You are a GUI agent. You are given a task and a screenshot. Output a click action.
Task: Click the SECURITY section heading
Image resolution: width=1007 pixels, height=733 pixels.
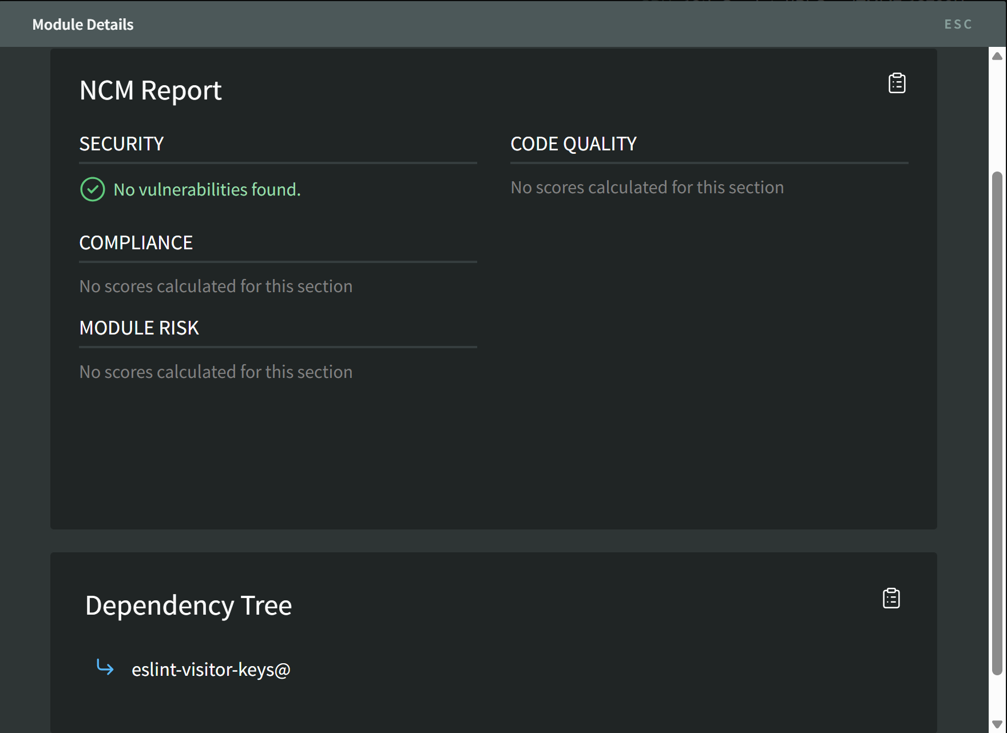[x=121, y=144]
